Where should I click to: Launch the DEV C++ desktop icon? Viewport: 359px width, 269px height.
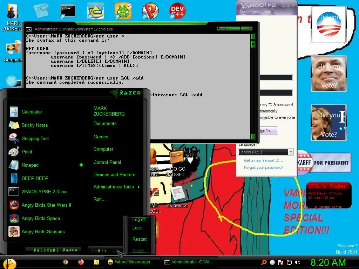pyautogui.click(x=177, y=11)
